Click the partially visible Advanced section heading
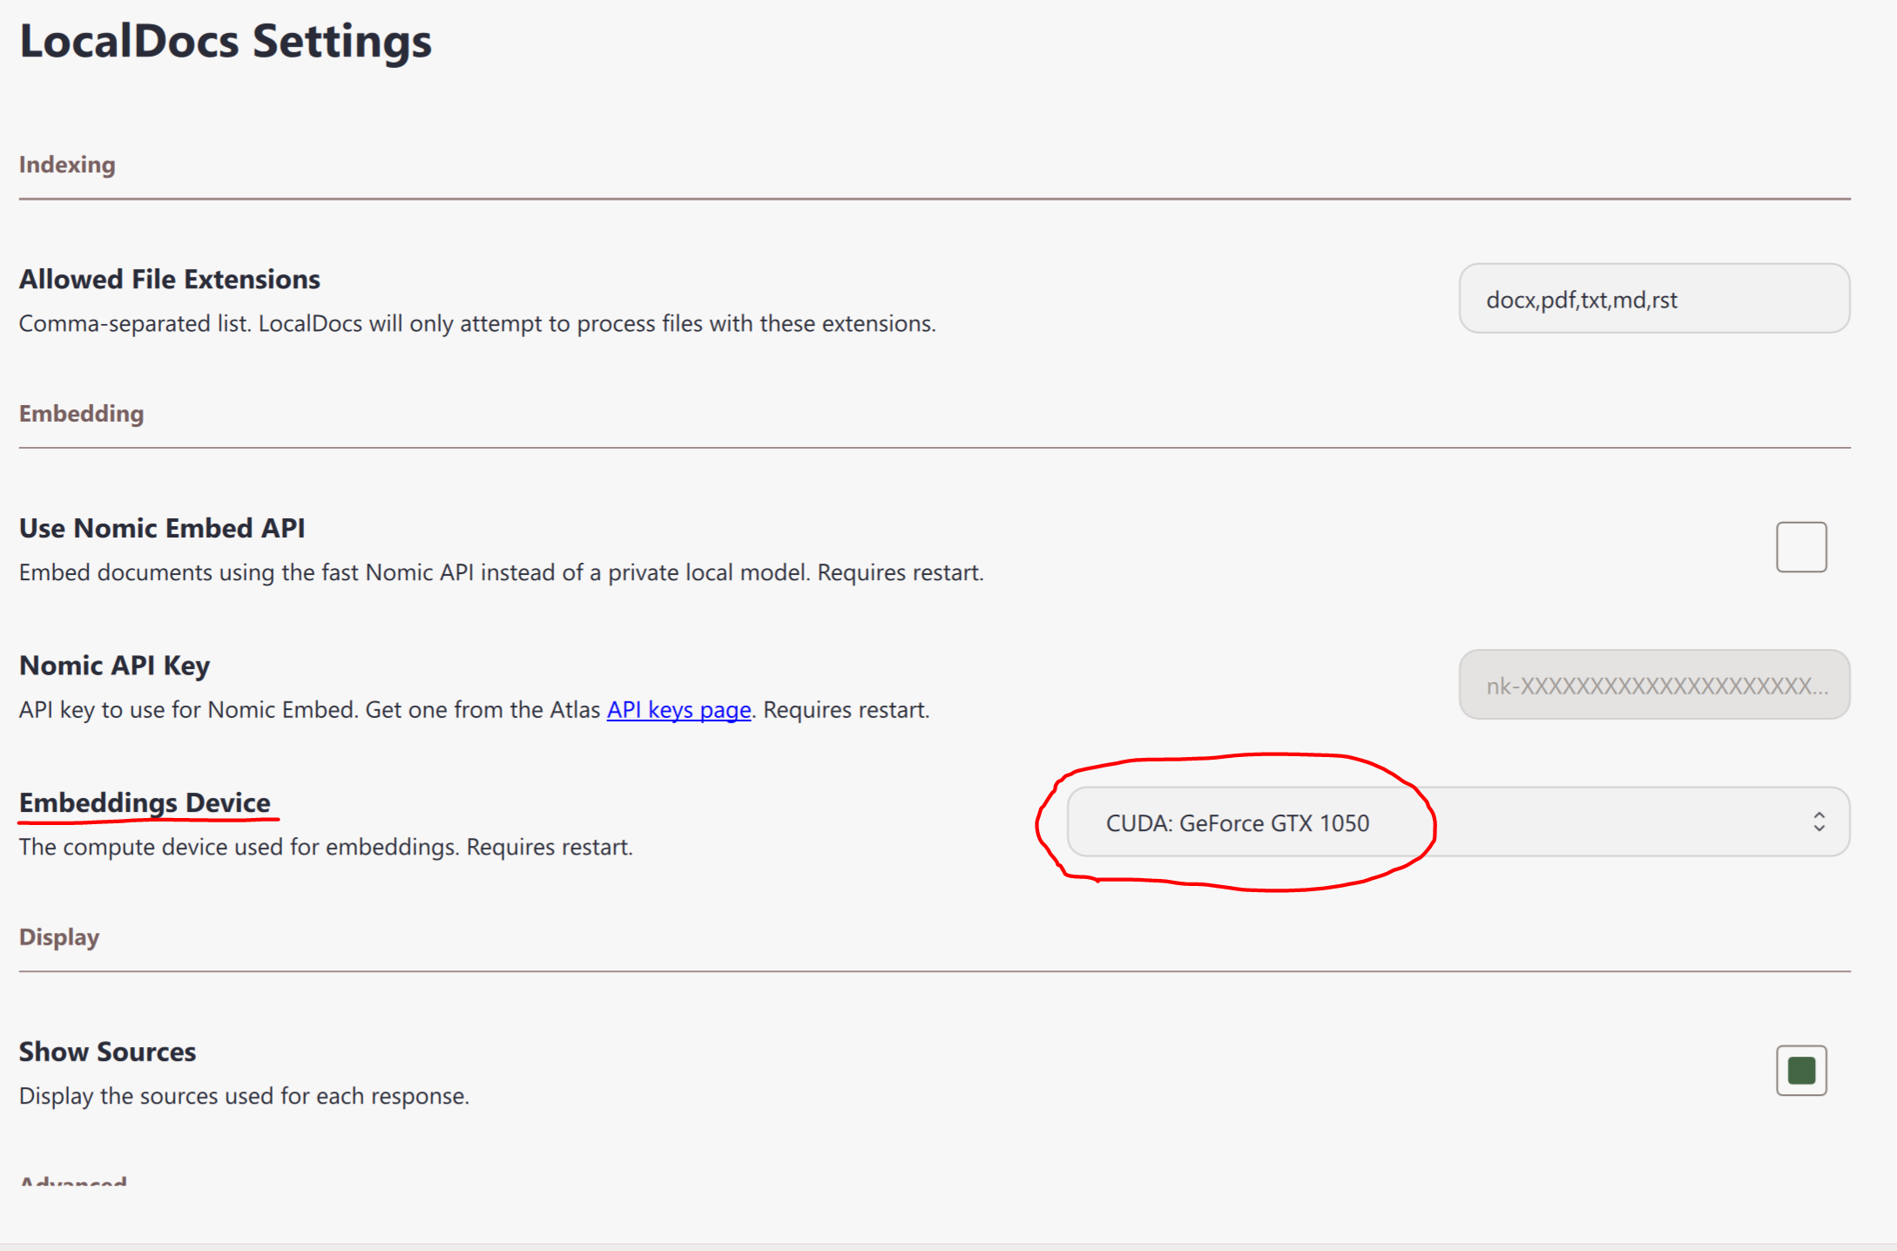1897x1251 pixels. pos(74,1181)
